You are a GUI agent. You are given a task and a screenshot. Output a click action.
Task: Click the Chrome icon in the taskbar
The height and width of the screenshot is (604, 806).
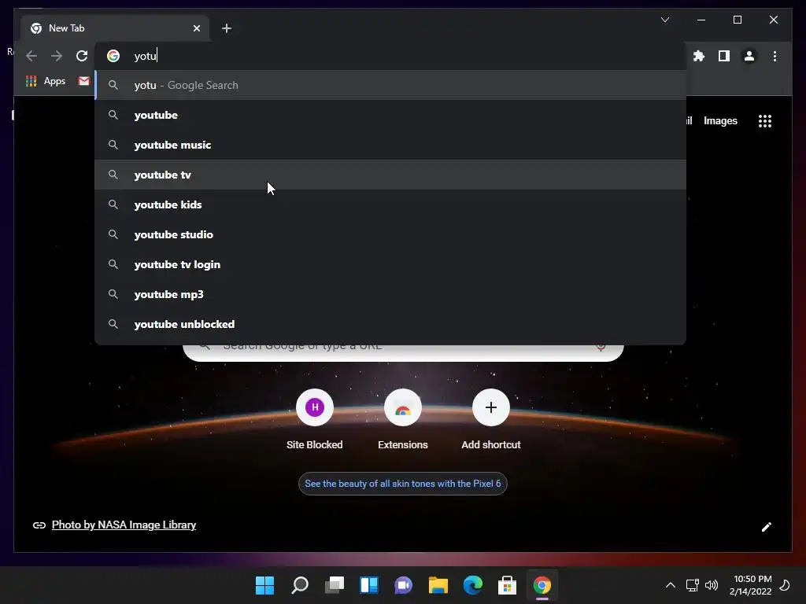point(542,585)
